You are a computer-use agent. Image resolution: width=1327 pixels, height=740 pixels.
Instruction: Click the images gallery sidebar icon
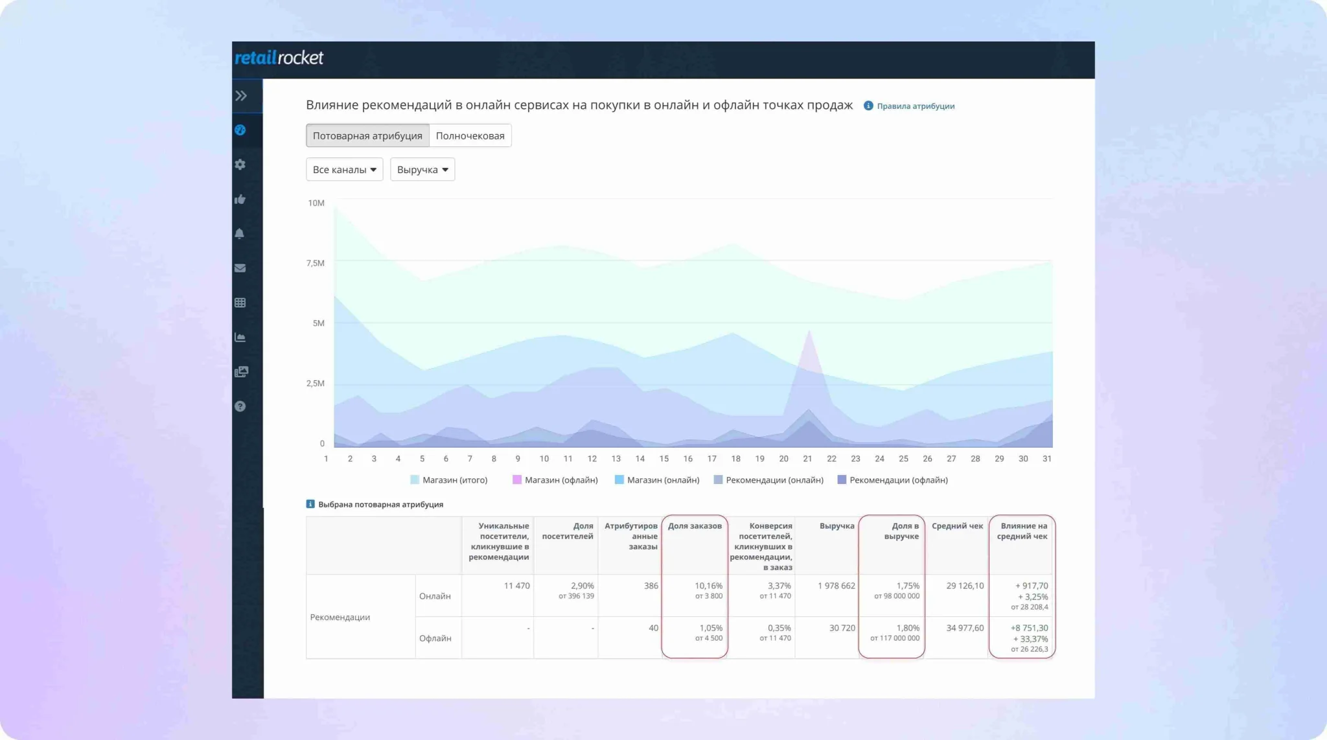tap(241, 372)
